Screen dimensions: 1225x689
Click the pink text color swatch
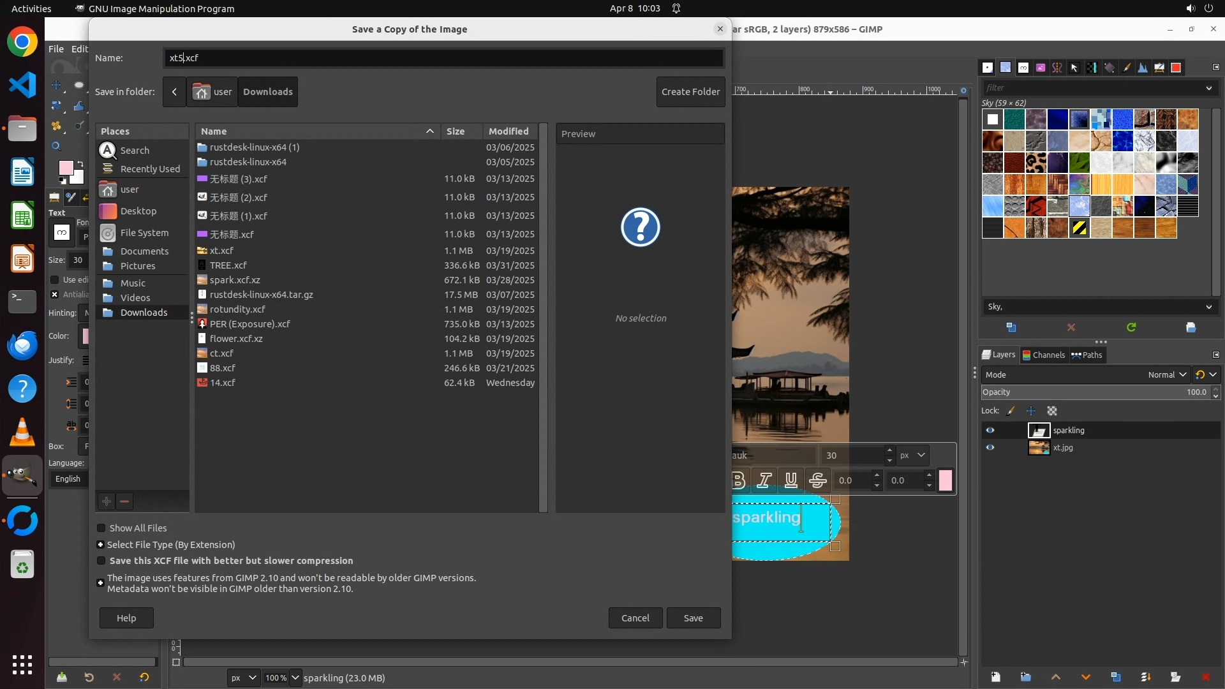[x=945, y=480]
